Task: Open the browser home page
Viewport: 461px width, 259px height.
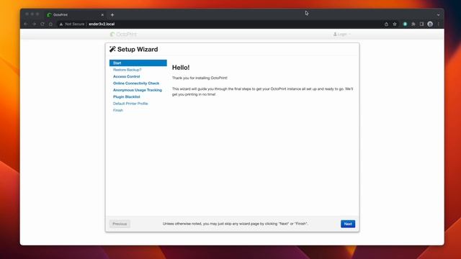Action: coord(50,24)
